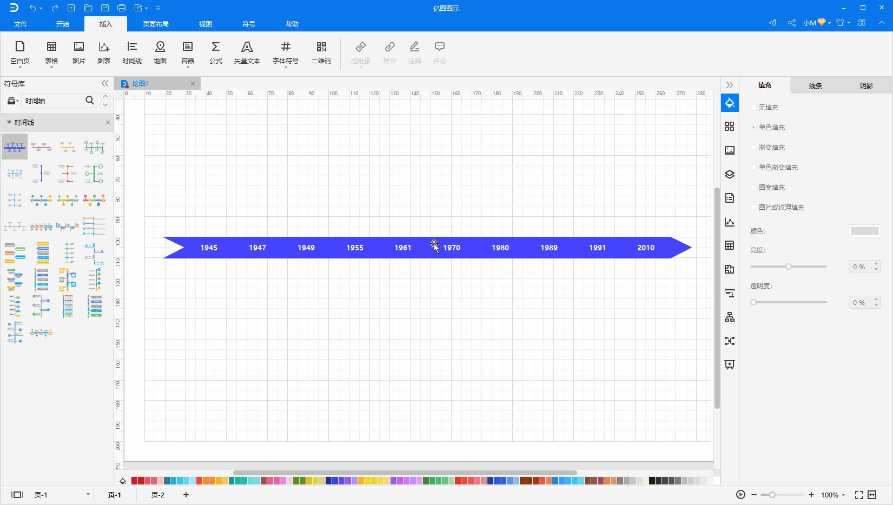Open font symbols (字体符号)
Viewport: 893px width, 505px height.
point(286,53)
